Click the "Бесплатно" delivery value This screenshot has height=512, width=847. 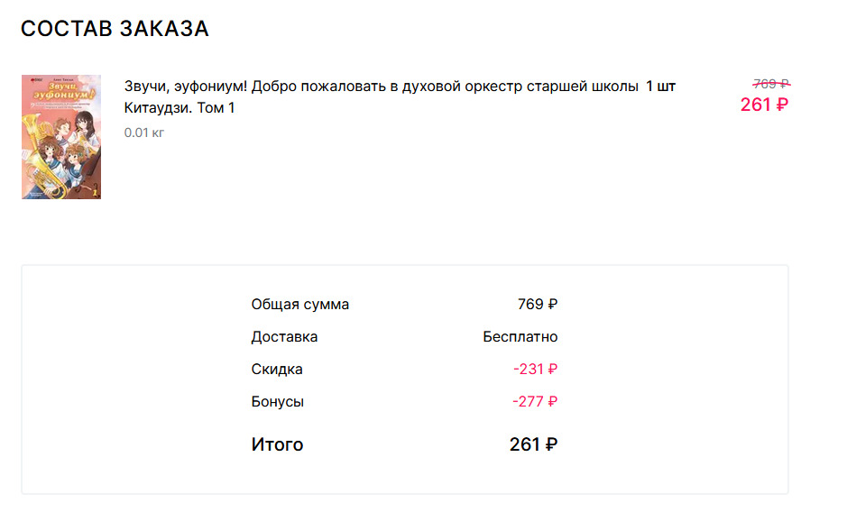(x=520, y=337)
